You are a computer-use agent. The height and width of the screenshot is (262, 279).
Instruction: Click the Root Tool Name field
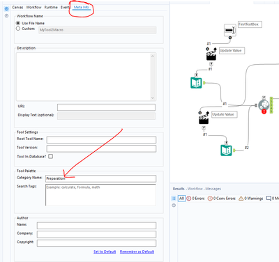point(101,140)
